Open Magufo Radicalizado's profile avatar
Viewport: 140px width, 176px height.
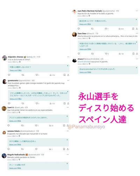click(x=4, y=156)
